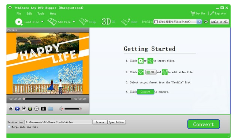235x138 pixels.
Task: Click the 3D button in Getting Started step 2
Action: pyautogui.click(x=151, y=72)
